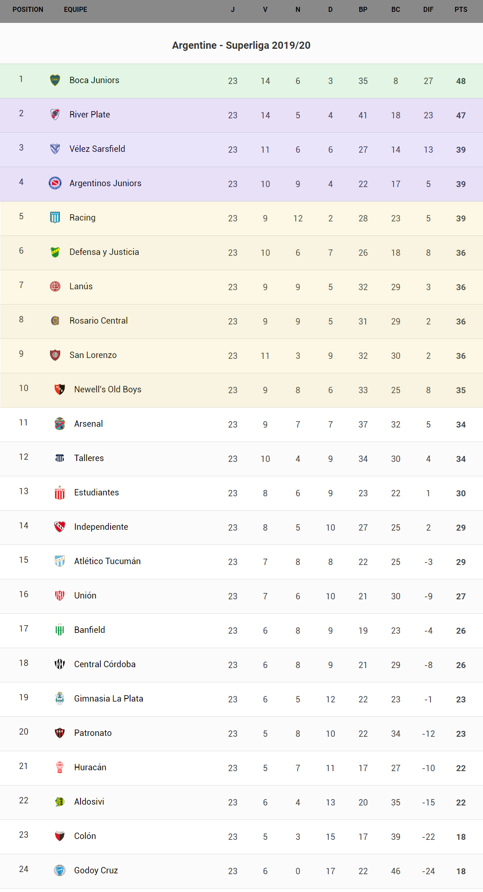Click the EQUIPE column header
The image size is (483, 892).
tap(75, 9)
